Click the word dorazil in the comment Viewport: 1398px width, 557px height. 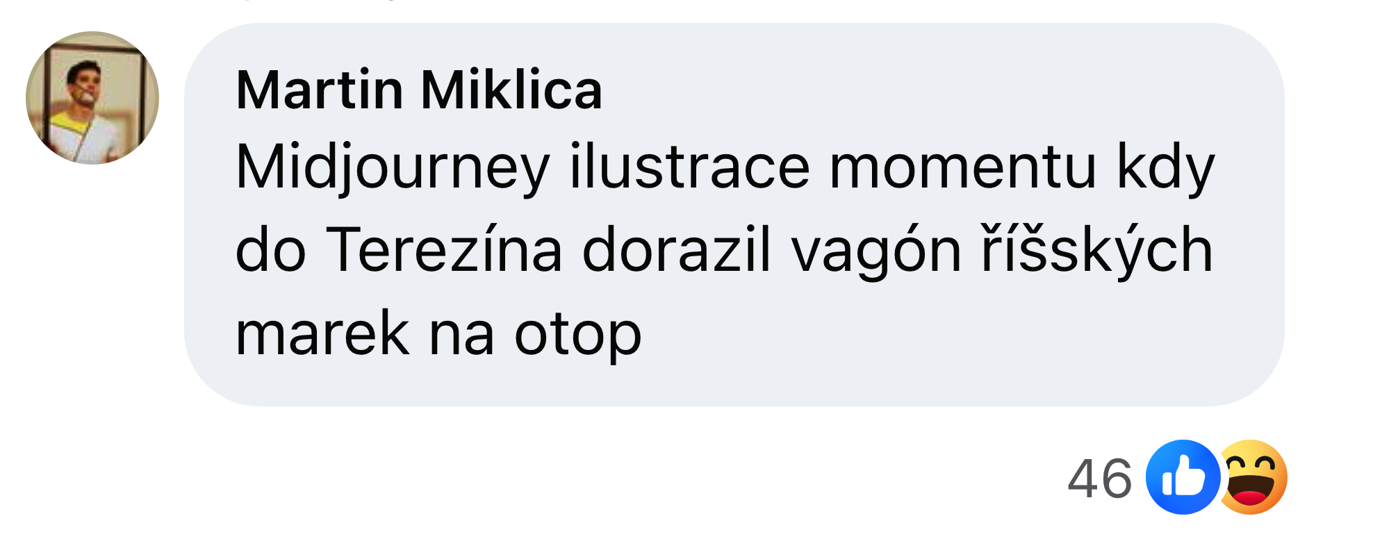[x=677, y=251]
